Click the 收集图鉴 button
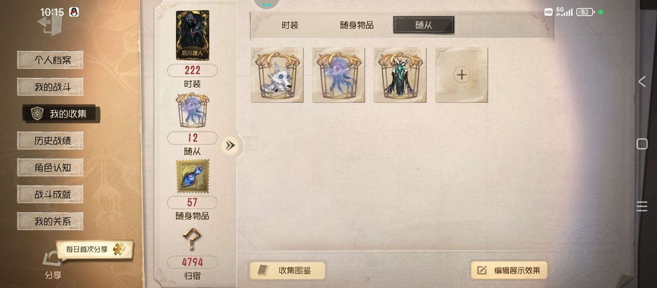Image resolution: width=657 pixels, height=288 pixels. coord(287,270)
